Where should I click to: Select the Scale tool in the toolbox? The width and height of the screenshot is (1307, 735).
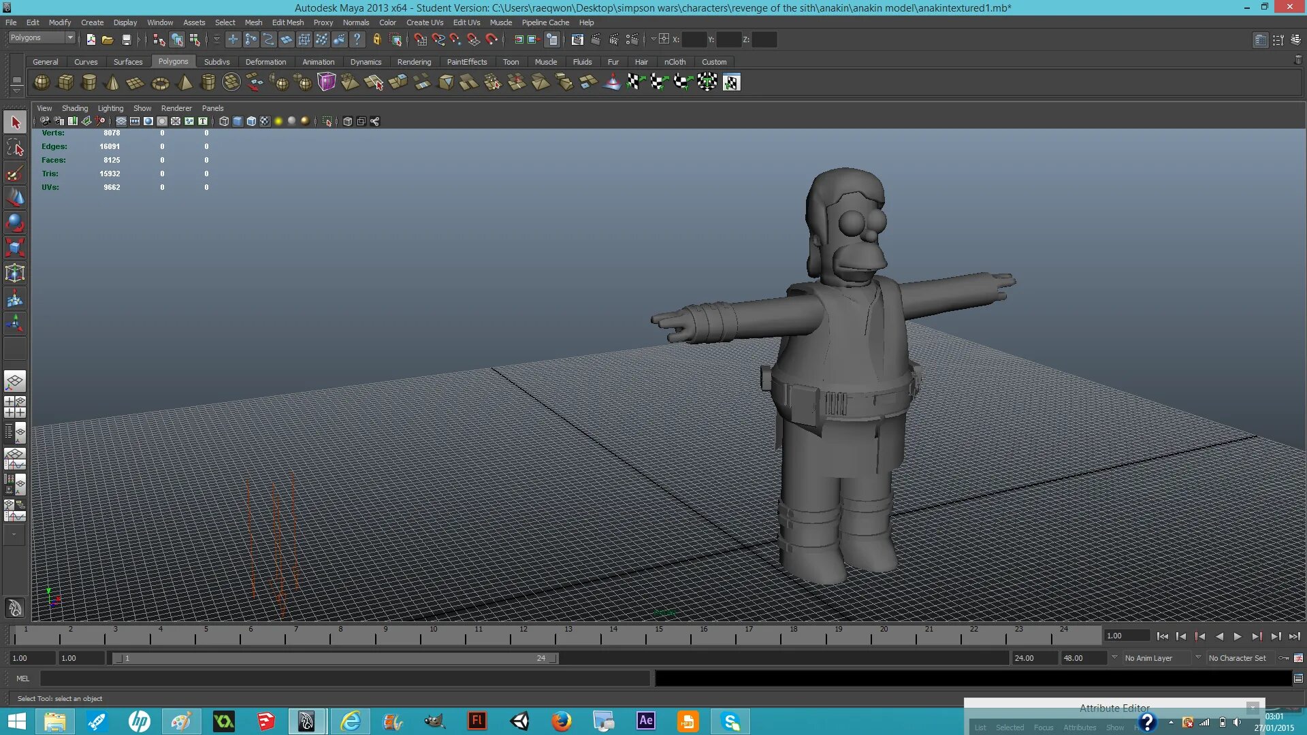(x=15, y=248)
